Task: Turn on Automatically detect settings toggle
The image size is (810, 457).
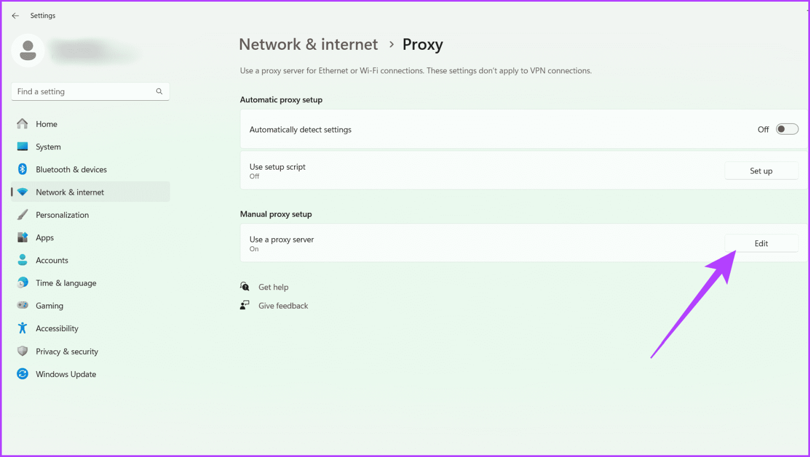Action: [787, 130]
